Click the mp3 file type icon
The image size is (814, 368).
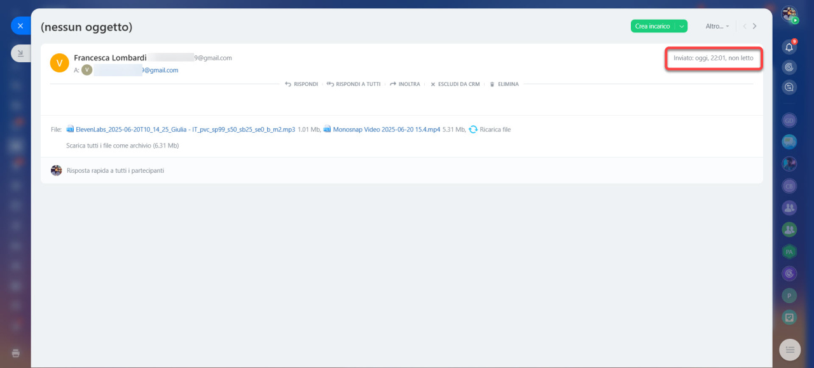click(x=71, y=130)
